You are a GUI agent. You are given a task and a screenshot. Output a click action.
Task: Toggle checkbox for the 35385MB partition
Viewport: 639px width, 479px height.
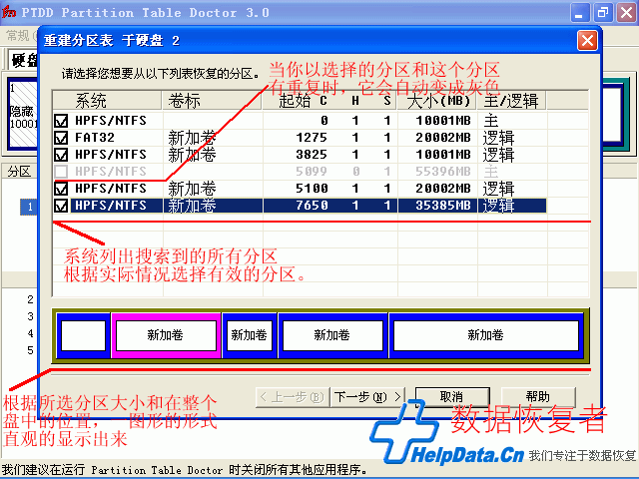coord(61,206)
